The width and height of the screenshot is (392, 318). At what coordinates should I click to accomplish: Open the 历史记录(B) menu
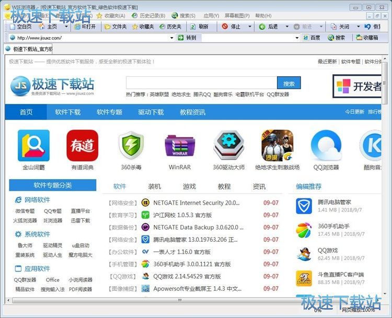pyautogui.click(x=148, y=16)
